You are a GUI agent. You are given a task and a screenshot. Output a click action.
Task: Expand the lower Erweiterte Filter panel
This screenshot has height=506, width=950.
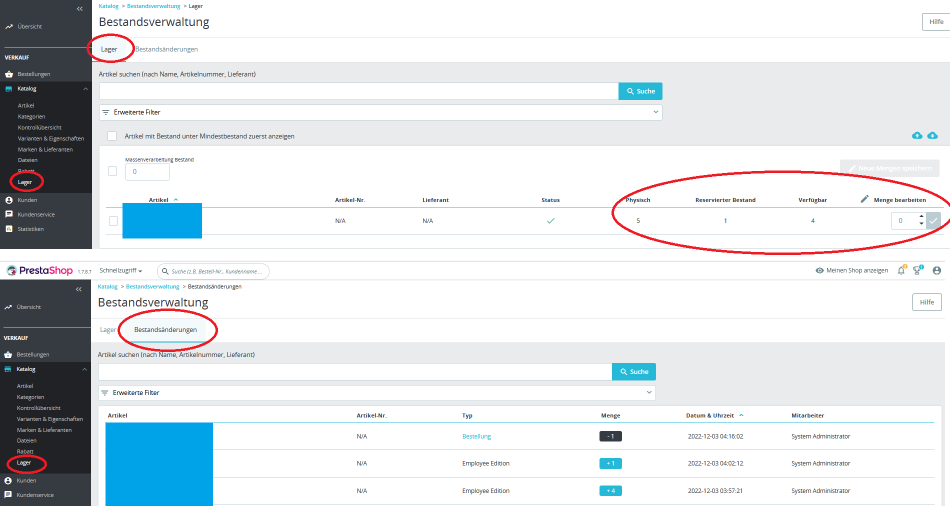(x=376, y=393)
